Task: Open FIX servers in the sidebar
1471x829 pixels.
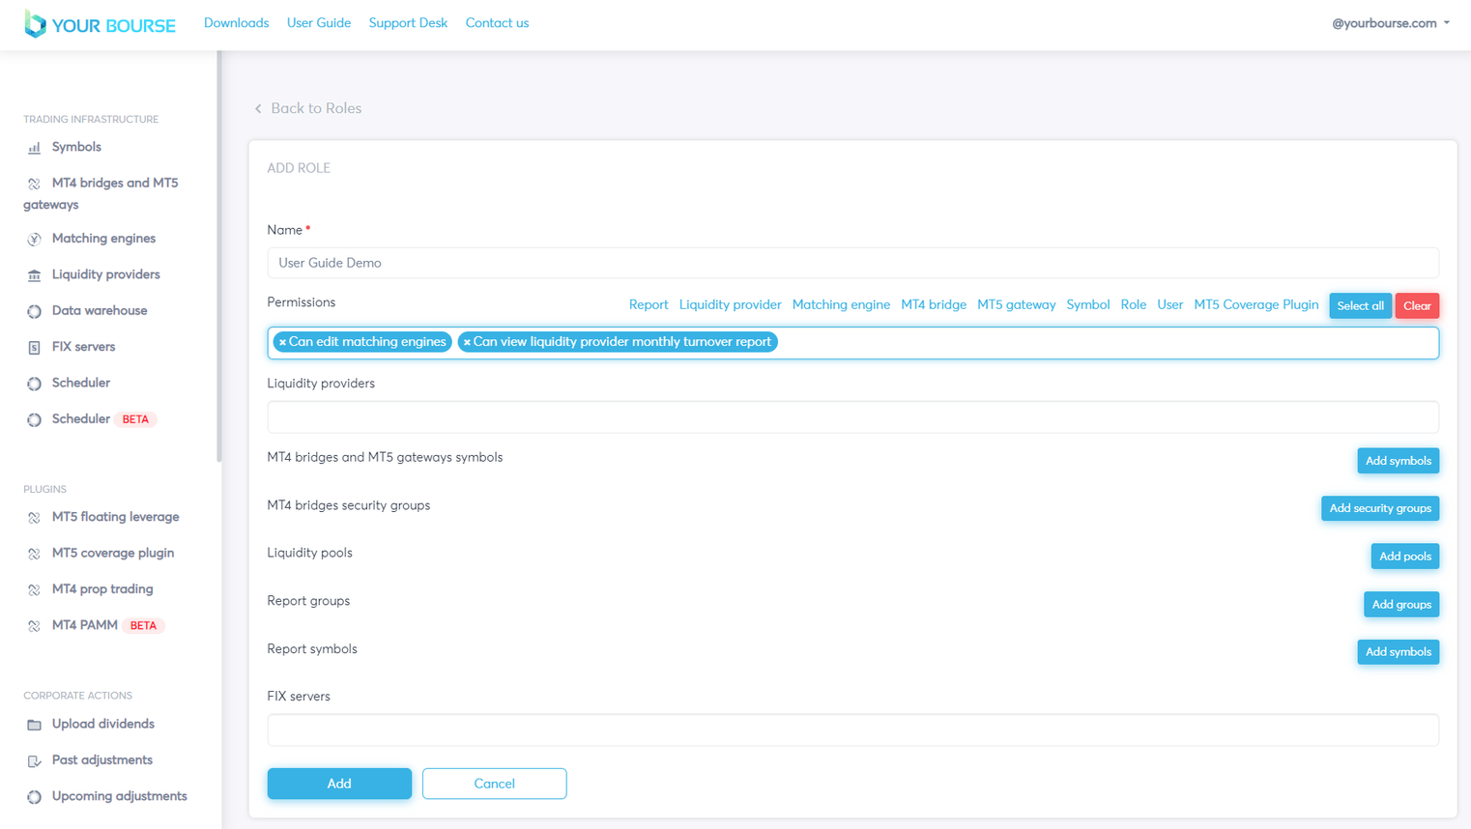Action: click(83, 347)
